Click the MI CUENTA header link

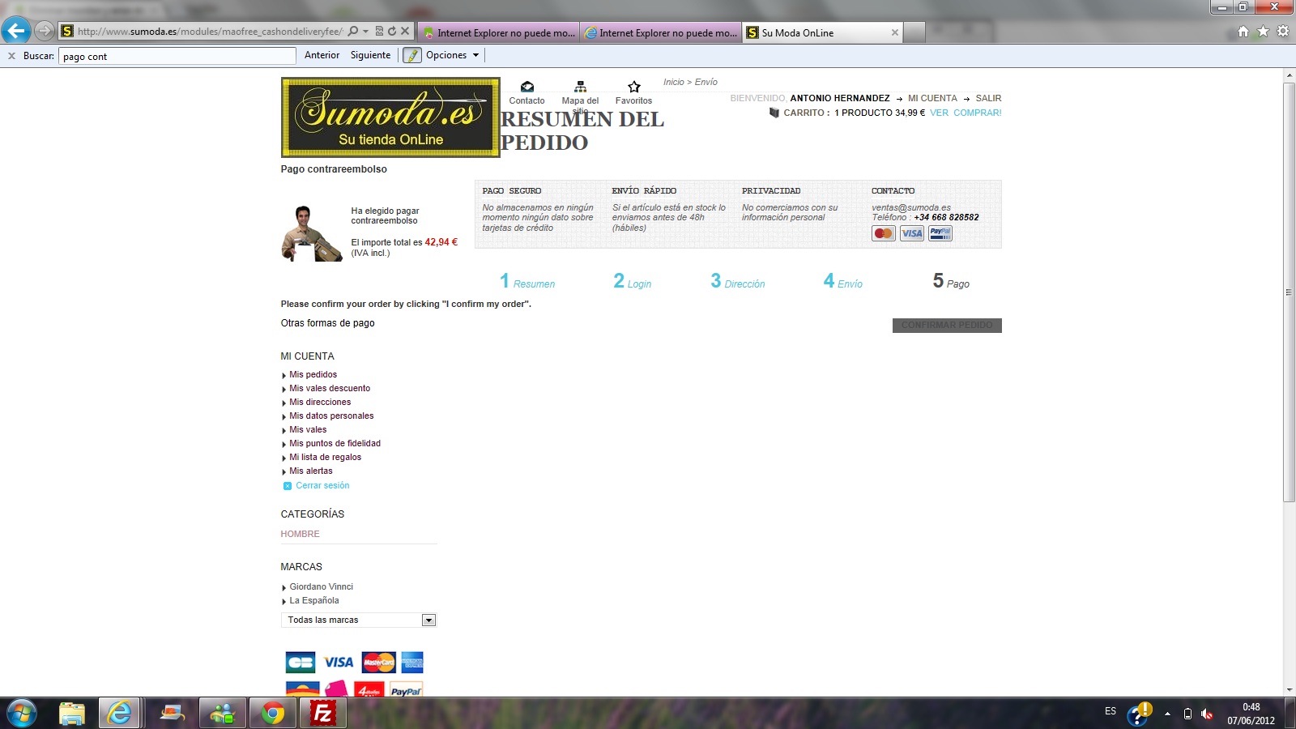932,98
